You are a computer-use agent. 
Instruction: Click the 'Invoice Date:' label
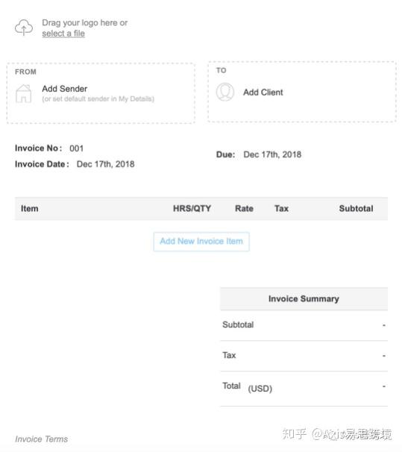tap(42, 164)
